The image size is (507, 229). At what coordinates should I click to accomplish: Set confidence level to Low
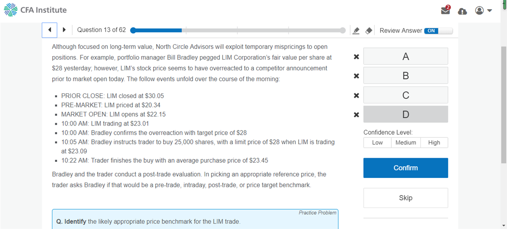pyautogui.click(x=377, y=143)
